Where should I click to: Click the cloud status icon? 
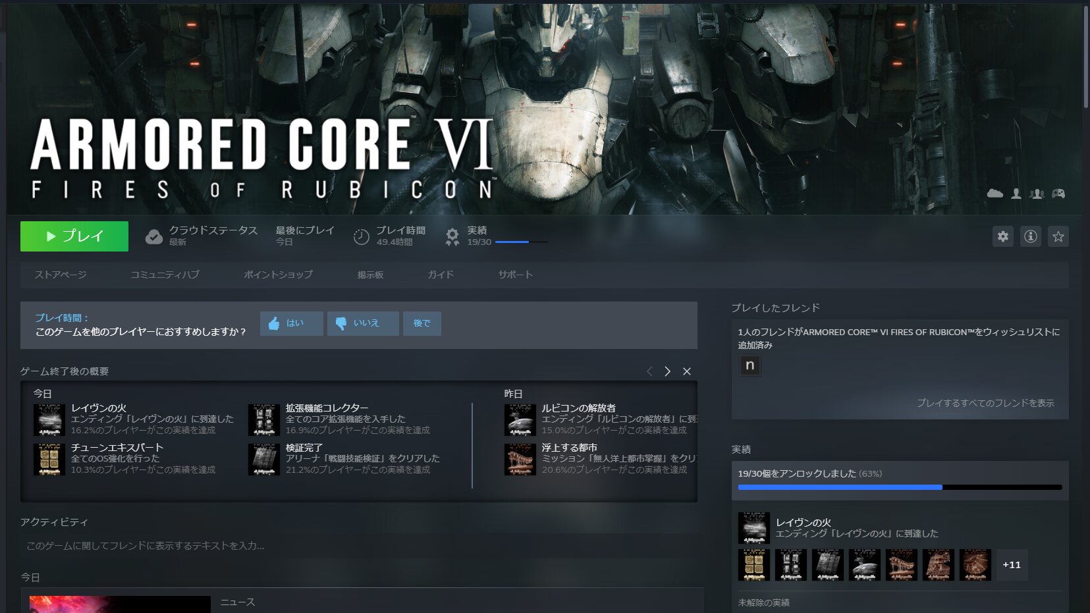click(154, 237)
